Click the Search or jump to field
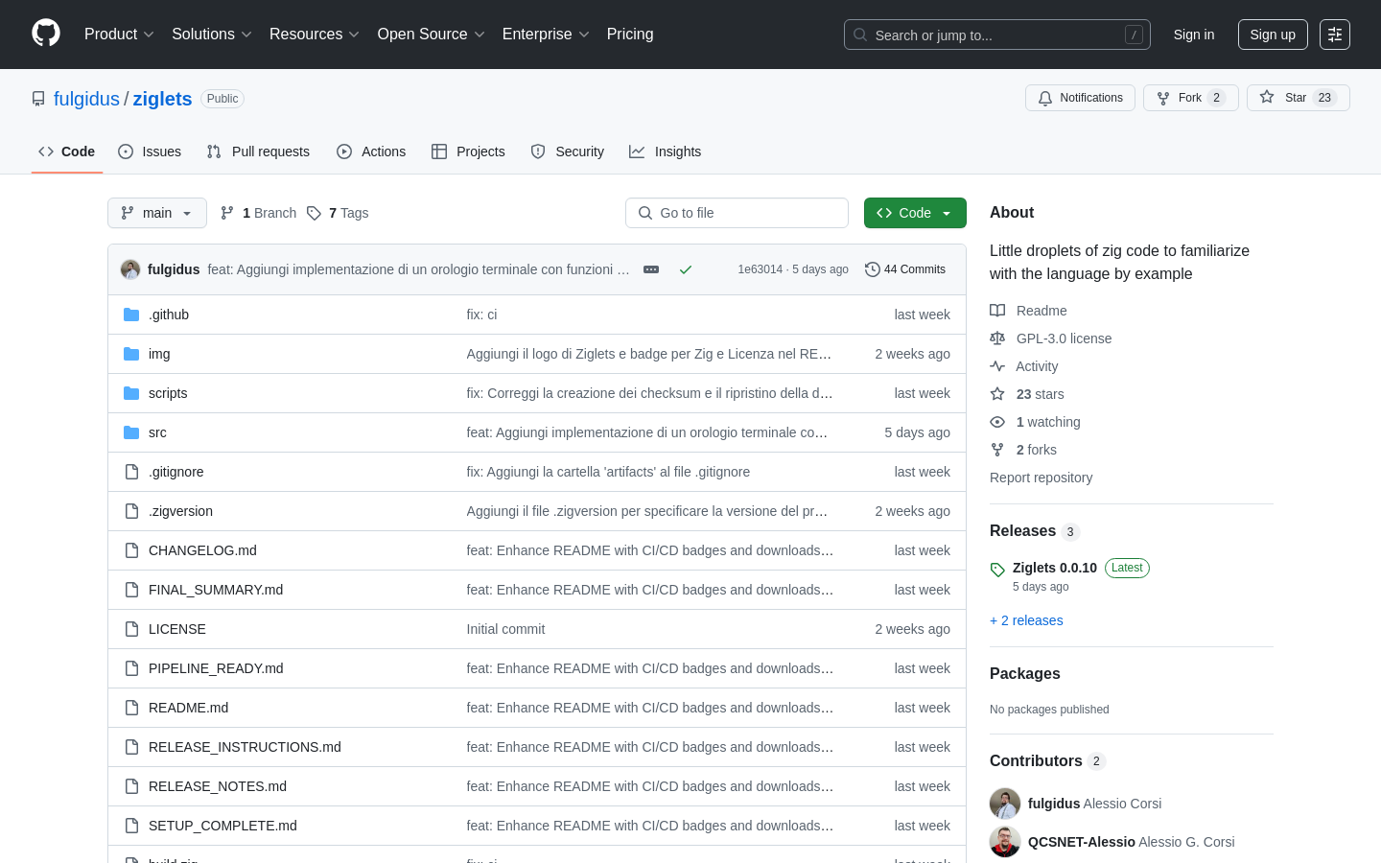This screenshot has height=863, width=1381. click(x=997, y=35)
